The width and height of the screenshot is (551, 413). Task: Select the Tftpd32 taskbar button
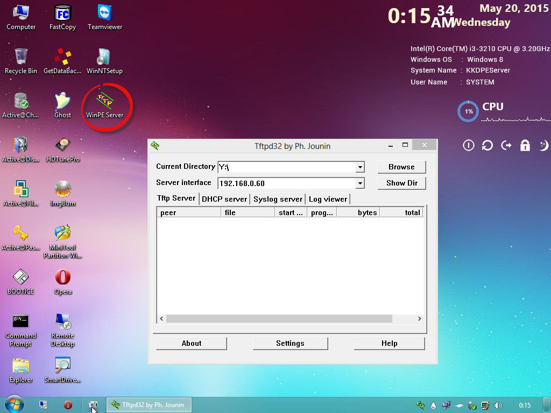149,405
